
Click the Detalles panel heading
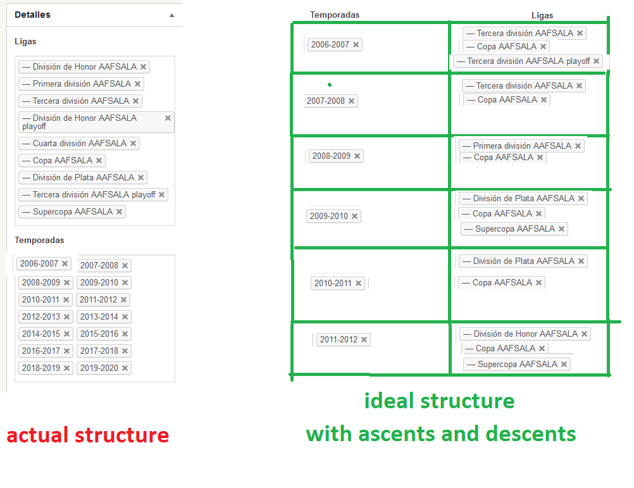[33, 15]
